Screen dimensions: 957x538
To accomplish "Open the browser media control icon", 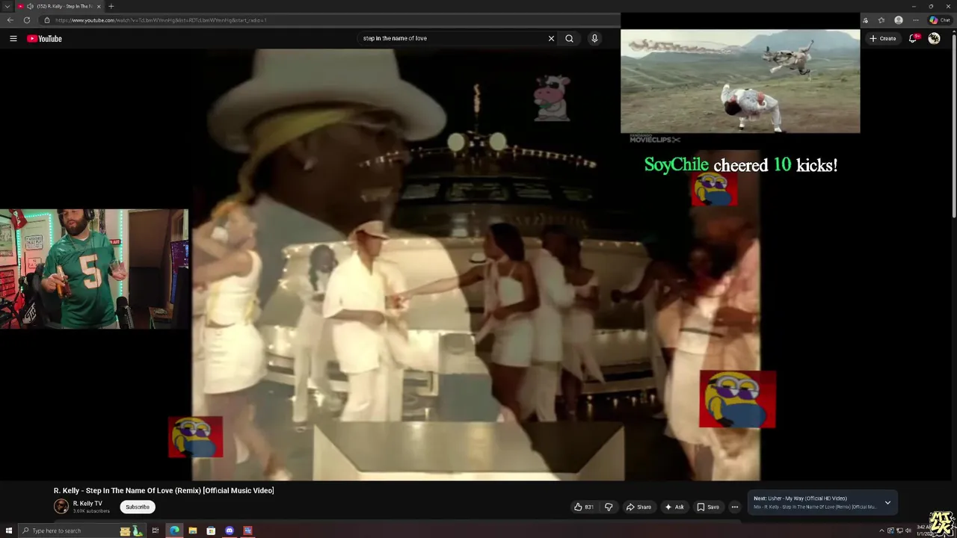I will tap(865, 20).
